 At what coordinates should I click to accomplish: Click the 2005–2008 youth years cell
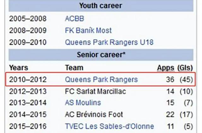coord(28,19)
